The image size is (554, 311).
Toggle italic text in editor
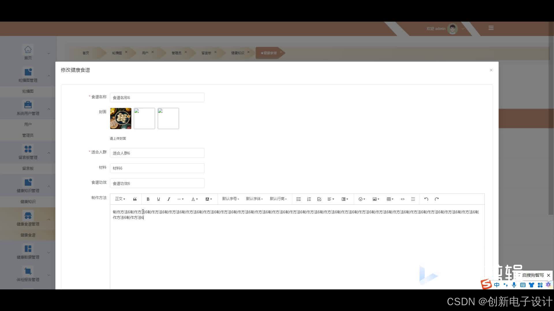point(169,199)
